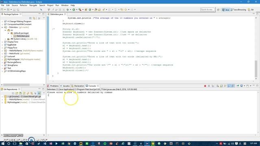Open the Project menu
260x146 pixels.
coord(50,5)
